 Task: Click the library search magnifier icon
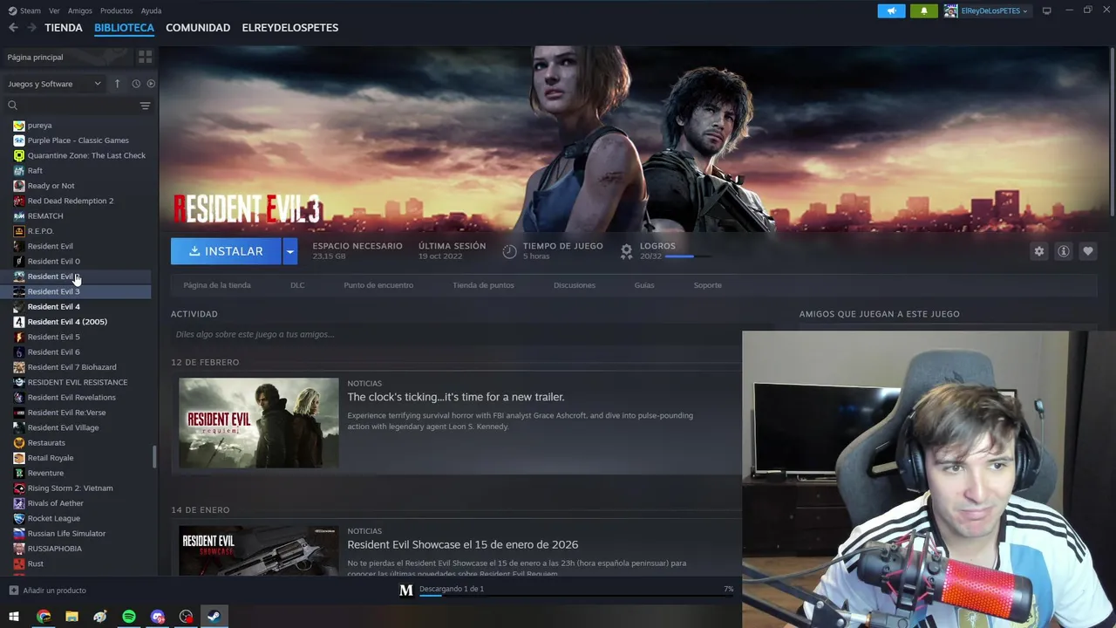12,106
